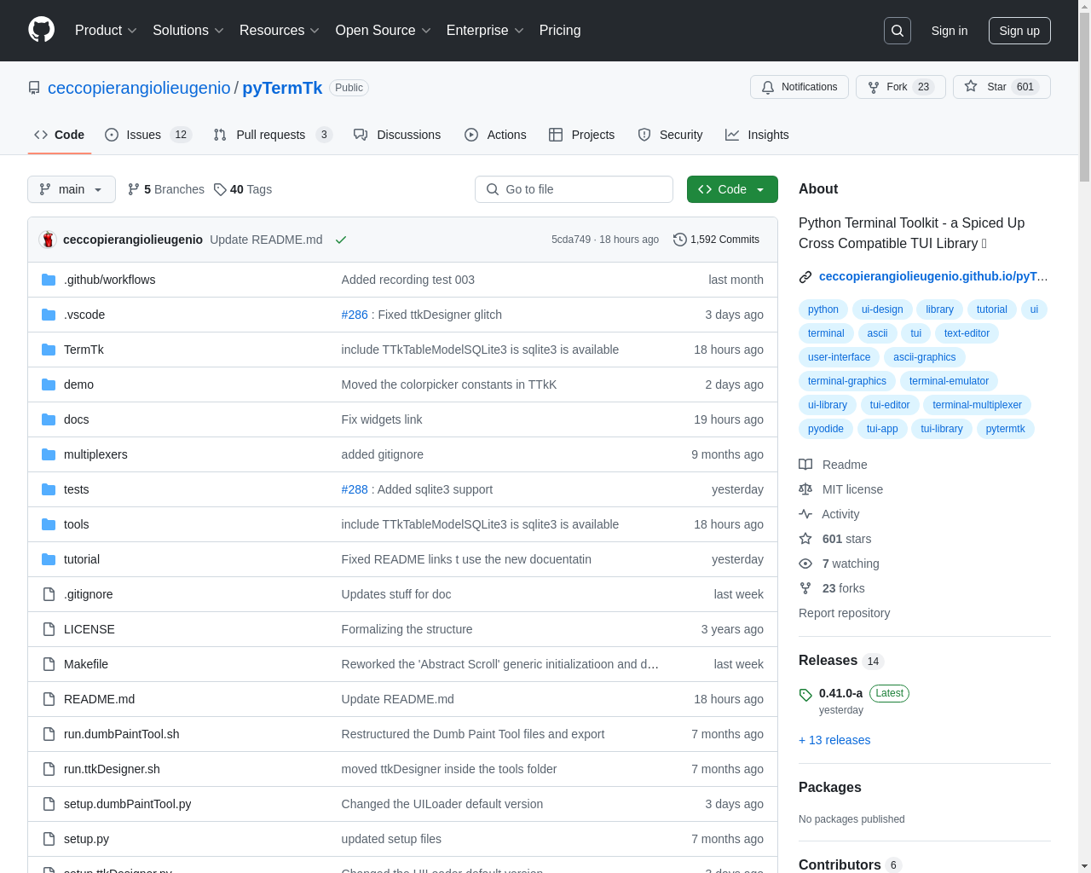Image resolution: width=1091 pixels, height=873 pixels.
Task: Switch to the Issues tab
Action: pyautogui.click(x=148, y=135)
